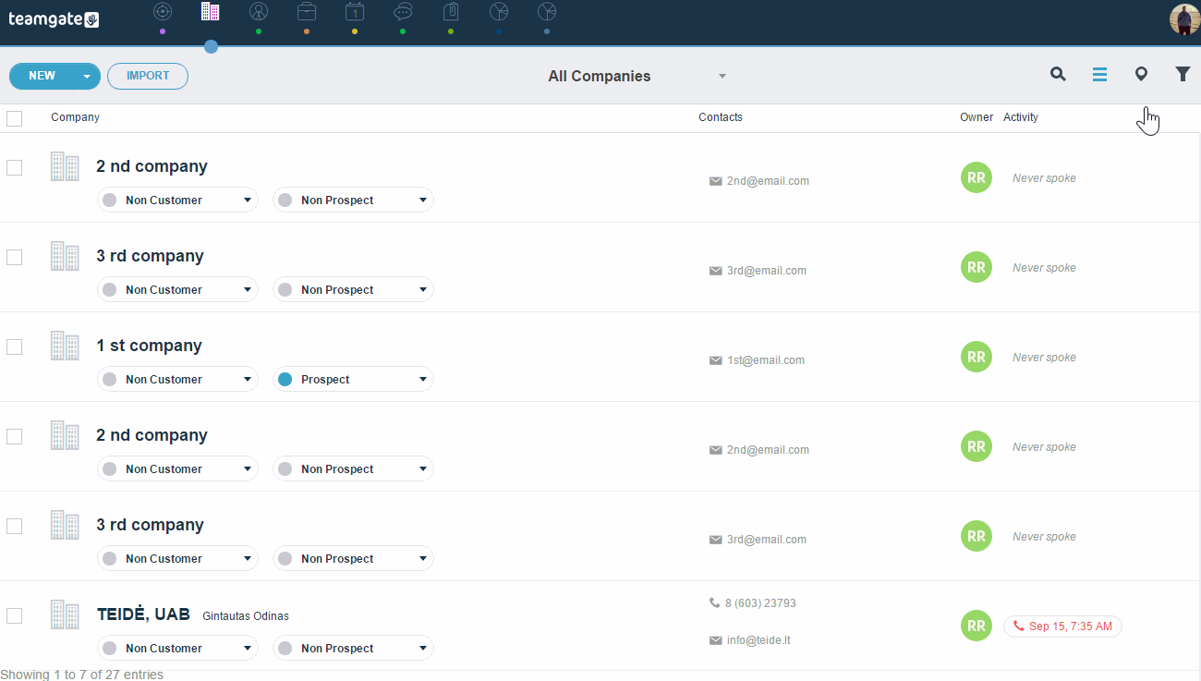
Task: Click the Contacts column header
Action: (721, 117)
